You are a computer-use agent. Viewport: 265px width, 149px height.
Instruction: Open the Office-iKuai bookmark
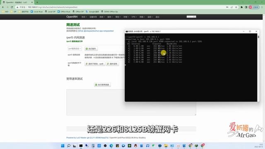pyautogui.click(x=64, y=12)
